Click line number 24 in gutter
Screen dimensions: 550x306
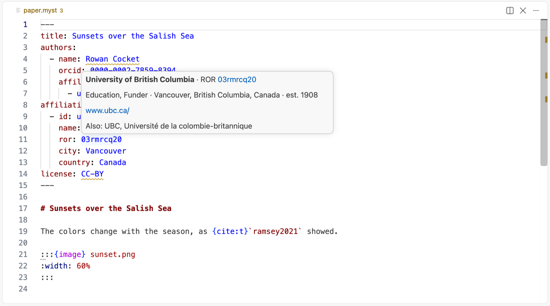(x=23, y=289)
